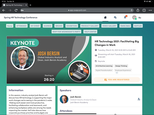Click the user connect icon next to Josh Bersin

pyautogui.click(x=139, y=99)
